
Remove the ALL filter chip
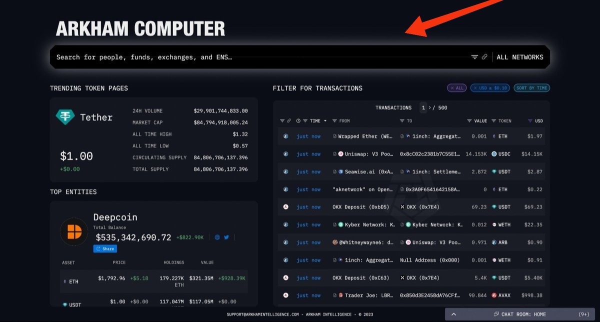pyautogui.click(x=457, y=88)
